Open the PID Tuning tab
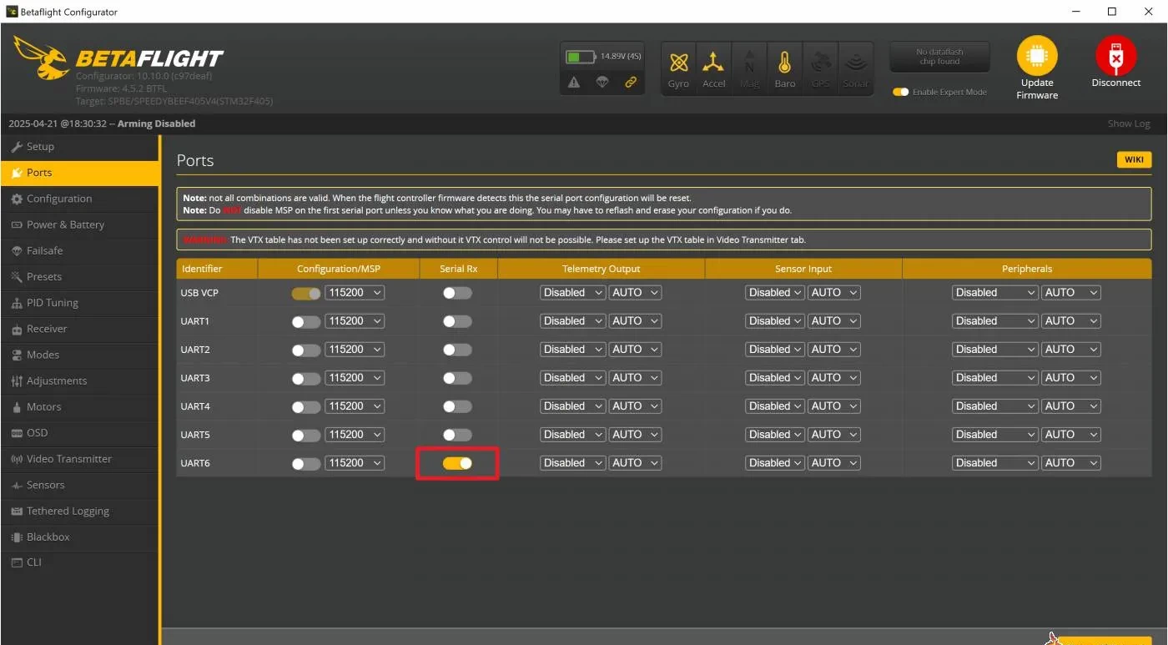This screenshot has width=1168, height=645. (x=79, y=303)
